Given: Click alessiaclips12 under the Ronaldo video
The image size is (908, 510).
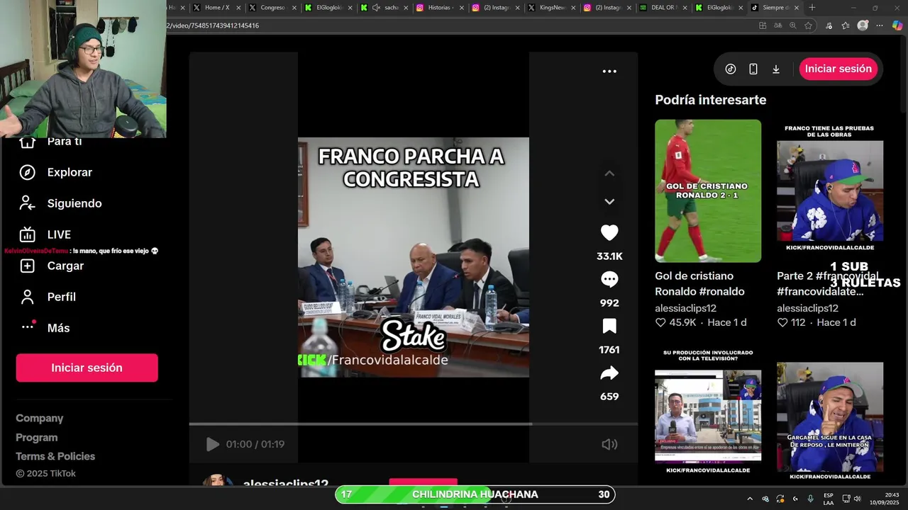Looking at the screenshot, I should coord(685,308).
